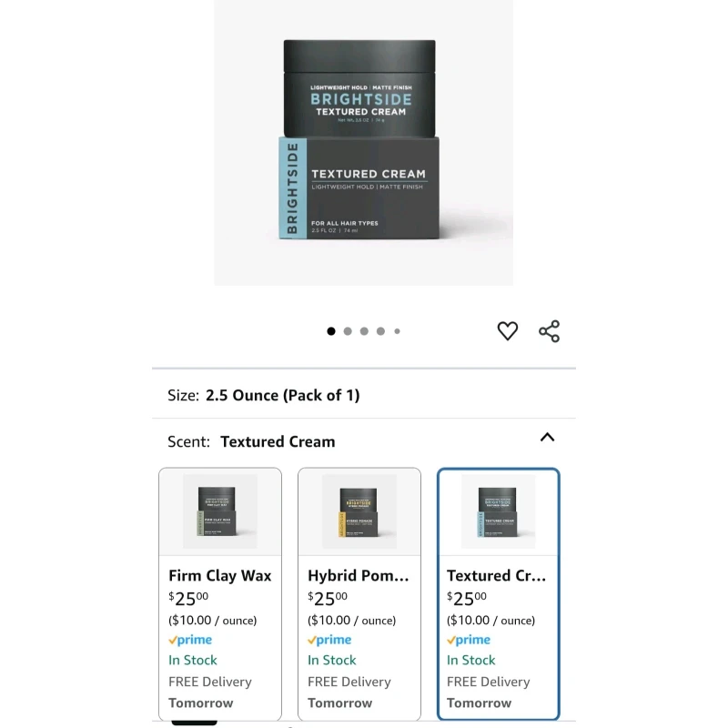This screenshot has width=728, height=728.
Task: Open Size 2.5 Ounce selector row
Action: (x=363, y=395)
